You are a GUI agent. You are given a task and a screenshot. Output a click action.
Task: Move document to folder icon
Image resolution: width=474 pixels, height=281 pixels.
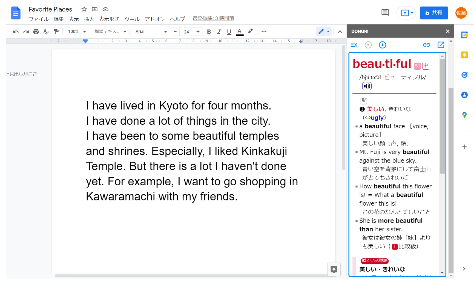94,9
